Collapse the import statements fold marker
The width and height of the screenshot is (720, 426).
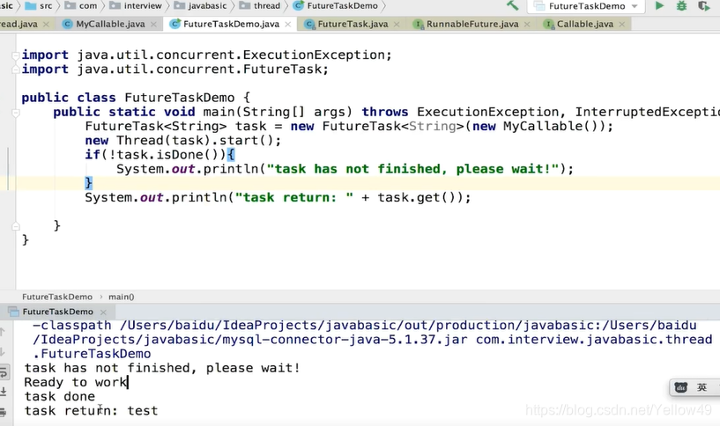[x=16, y=55]
